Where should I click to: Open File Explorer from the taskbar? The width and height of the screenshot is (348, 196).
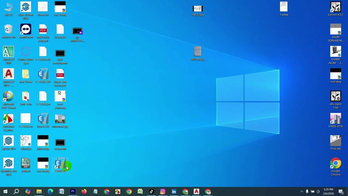(39, 192)
